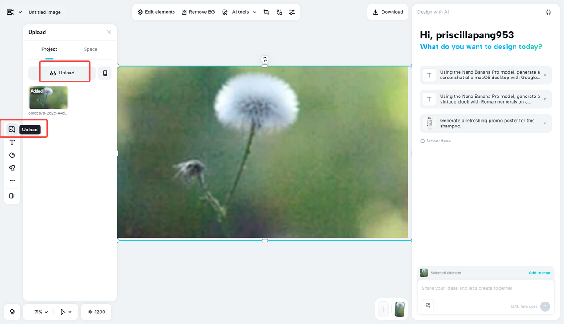
Task: Click the more options ellipsis in sidebar
Action: 12,180
